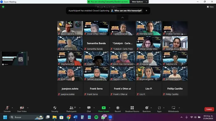Viewport: 216px width, 121px height.
Task: Open Whiteboards
Action: 173,109
